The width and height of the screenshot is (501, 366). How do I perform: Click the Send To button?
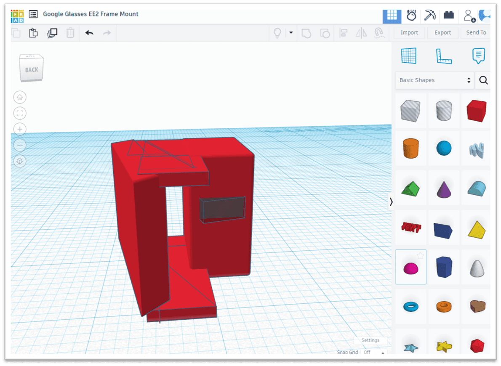[476, 32]
